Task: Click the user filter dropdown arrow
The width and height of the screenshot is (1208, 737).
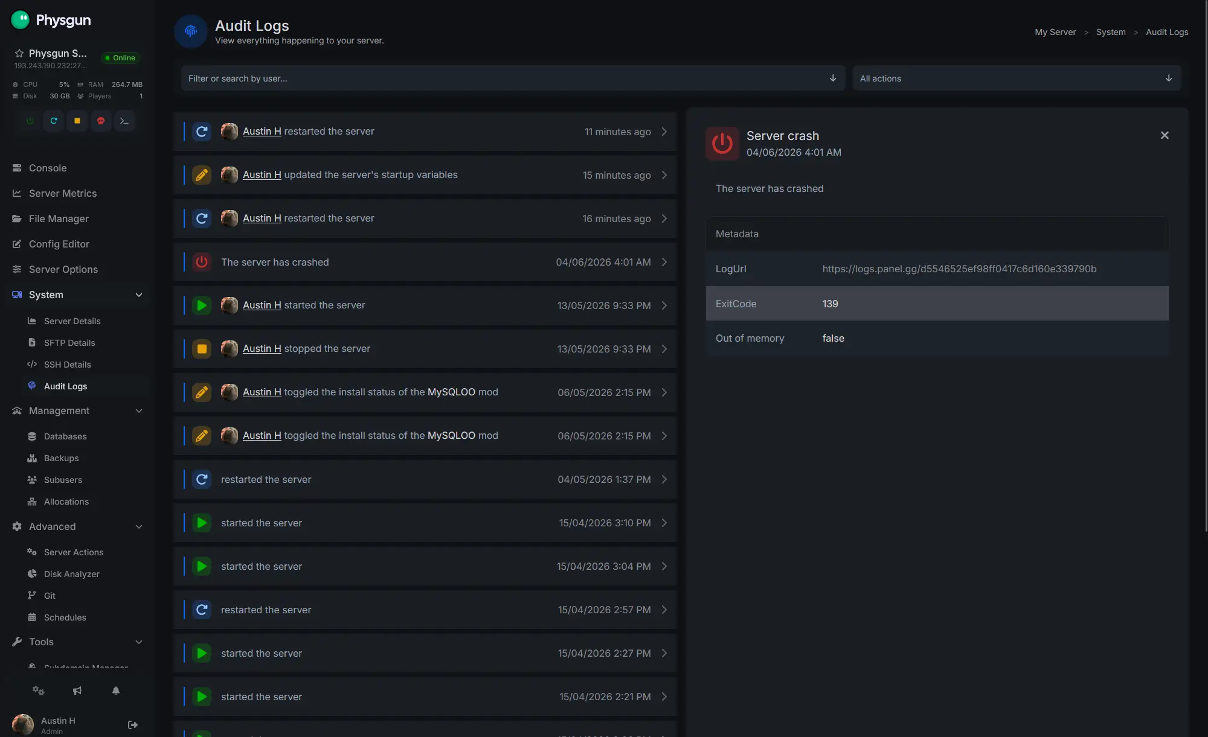Action: pos(833,78)
